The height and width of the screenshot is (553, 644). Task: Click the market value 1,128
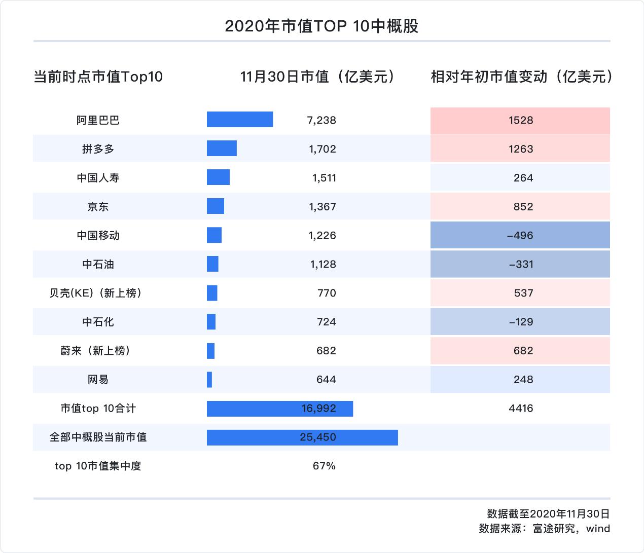(324, 265)
